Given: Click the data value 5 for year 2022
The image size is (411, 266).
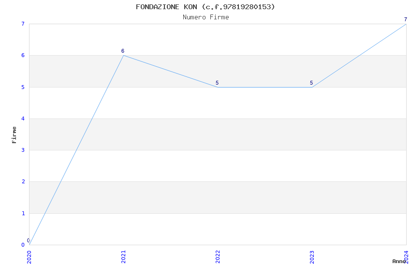Looking at the screenshot, I should 217,83.
